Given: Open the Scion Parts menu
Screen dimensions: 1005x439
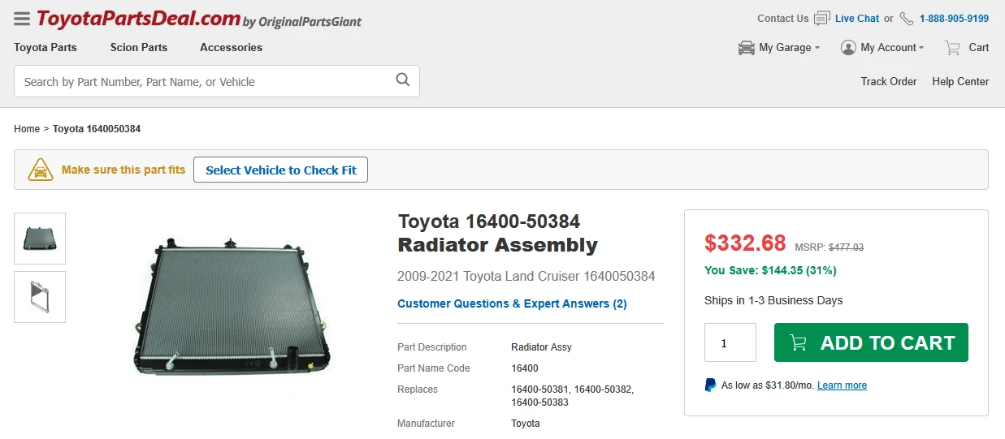Looking at the screenshot, I should (x=139, y=48).
